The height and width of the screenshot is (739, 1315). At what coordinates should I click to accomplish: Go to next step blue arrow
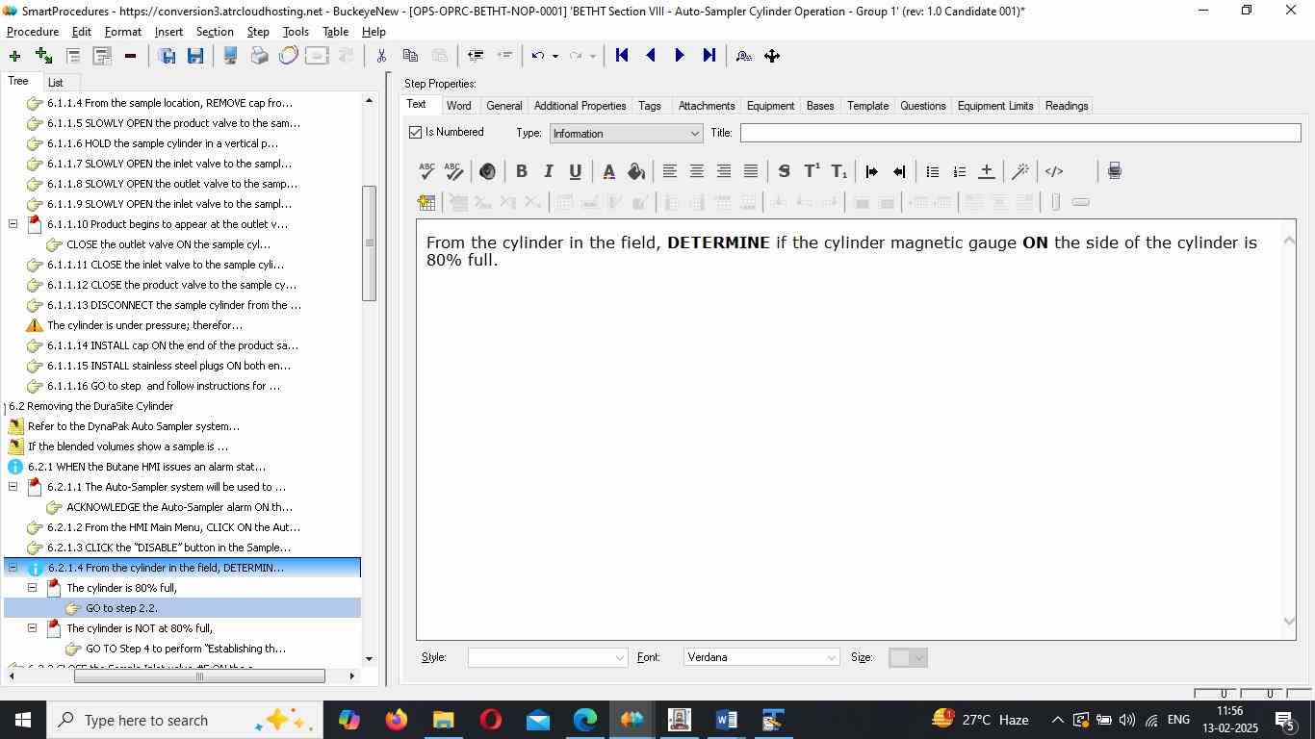pyautogui.click(x=680, y=56)
